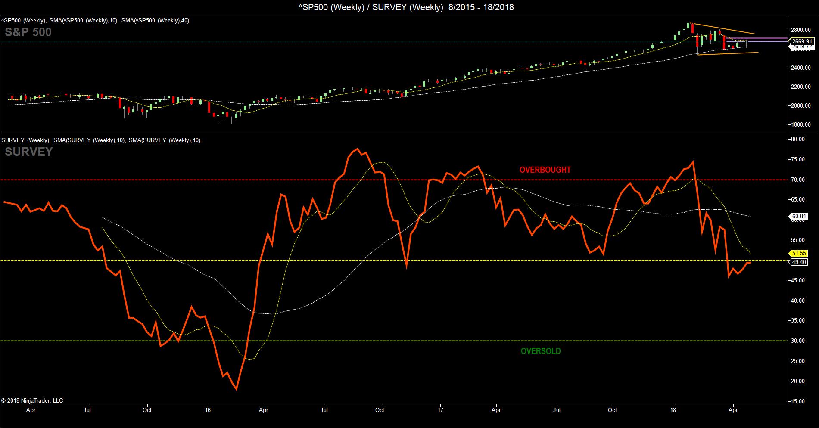Click the 65.00 survey axis label
819x428 pixels.
pos(798,200)
